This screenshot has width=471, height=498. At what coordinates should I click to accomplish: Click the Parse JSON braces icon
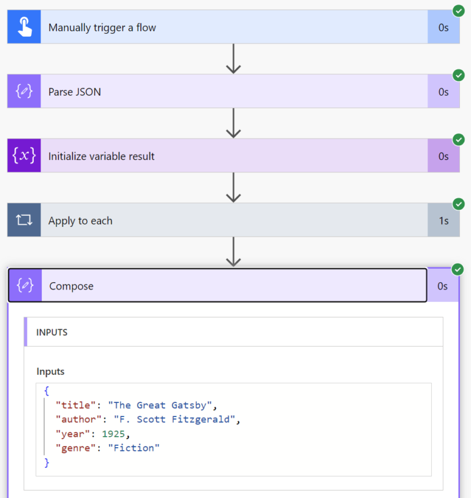pos(23,91)
